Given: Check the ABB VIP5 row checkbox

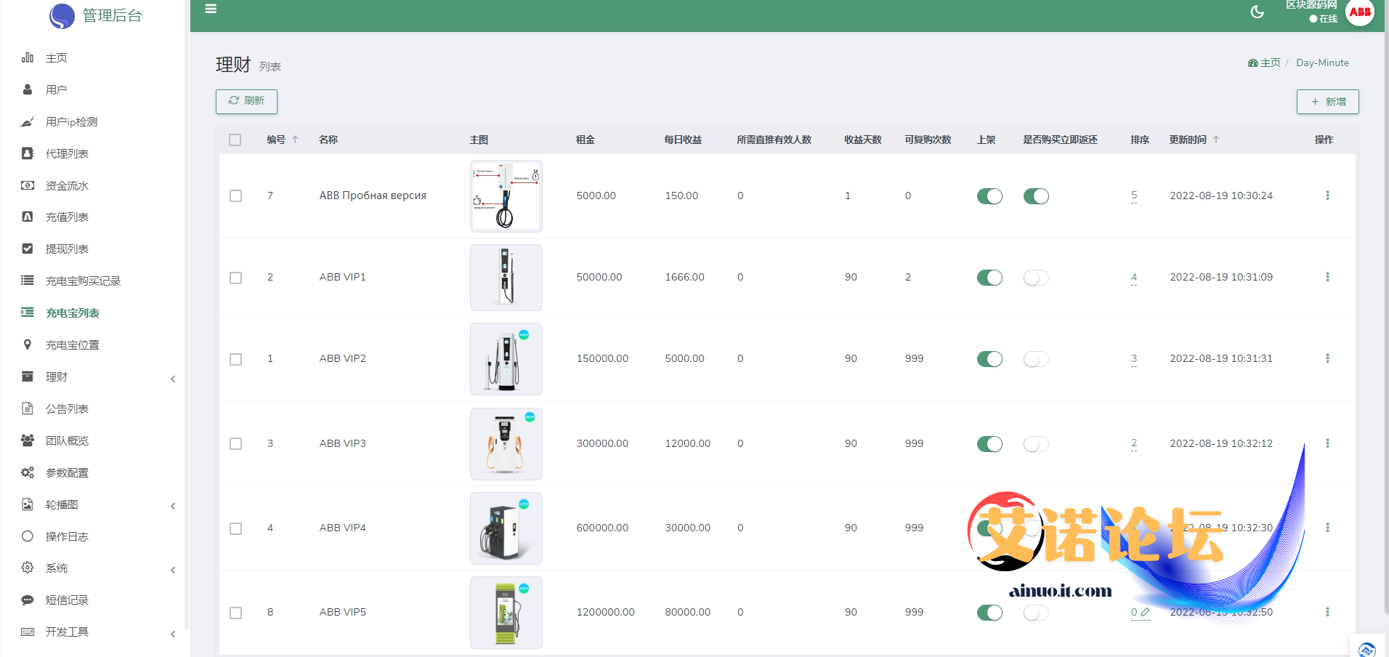Looking at the screenshot, I should pos(235,613).
